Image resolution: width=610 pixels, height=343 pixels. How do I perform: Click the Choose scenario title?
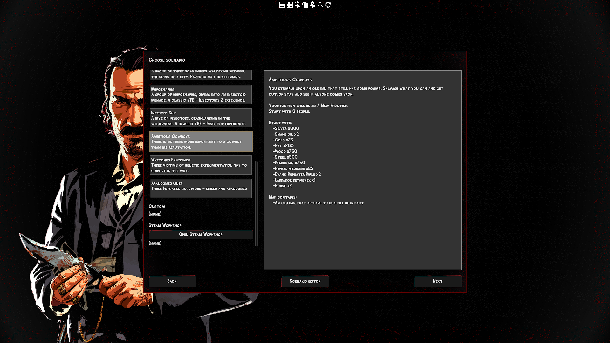pyautogui.click(x=167, y=60)
